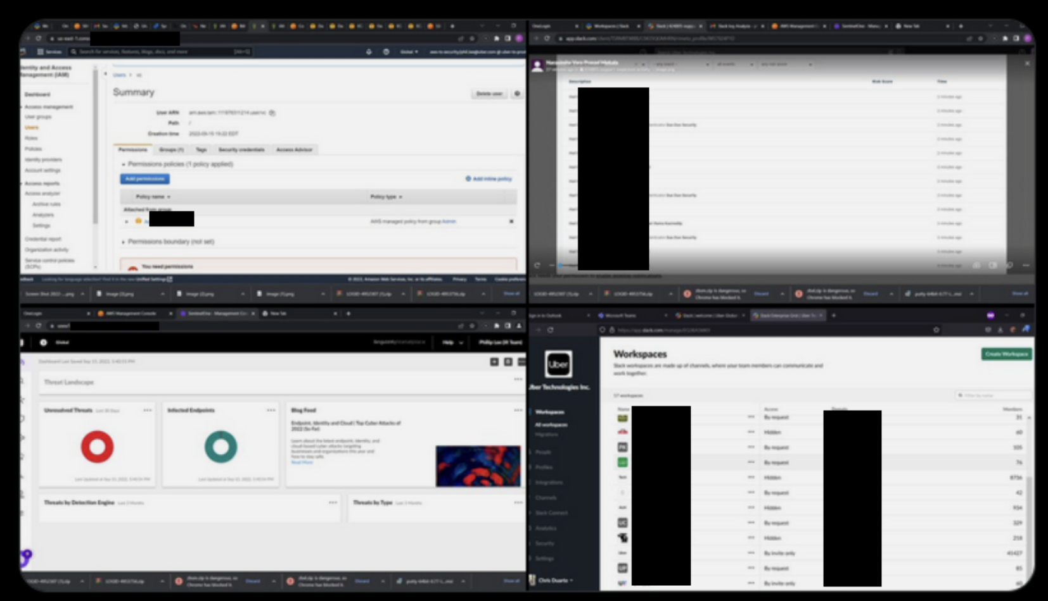Open Analytics in Slack admin sidebar

[x=546, y=528]
